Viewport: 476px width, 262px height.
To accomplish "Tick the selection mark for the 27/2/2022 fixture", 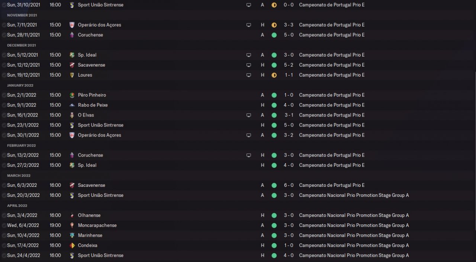I will point(4,165).
